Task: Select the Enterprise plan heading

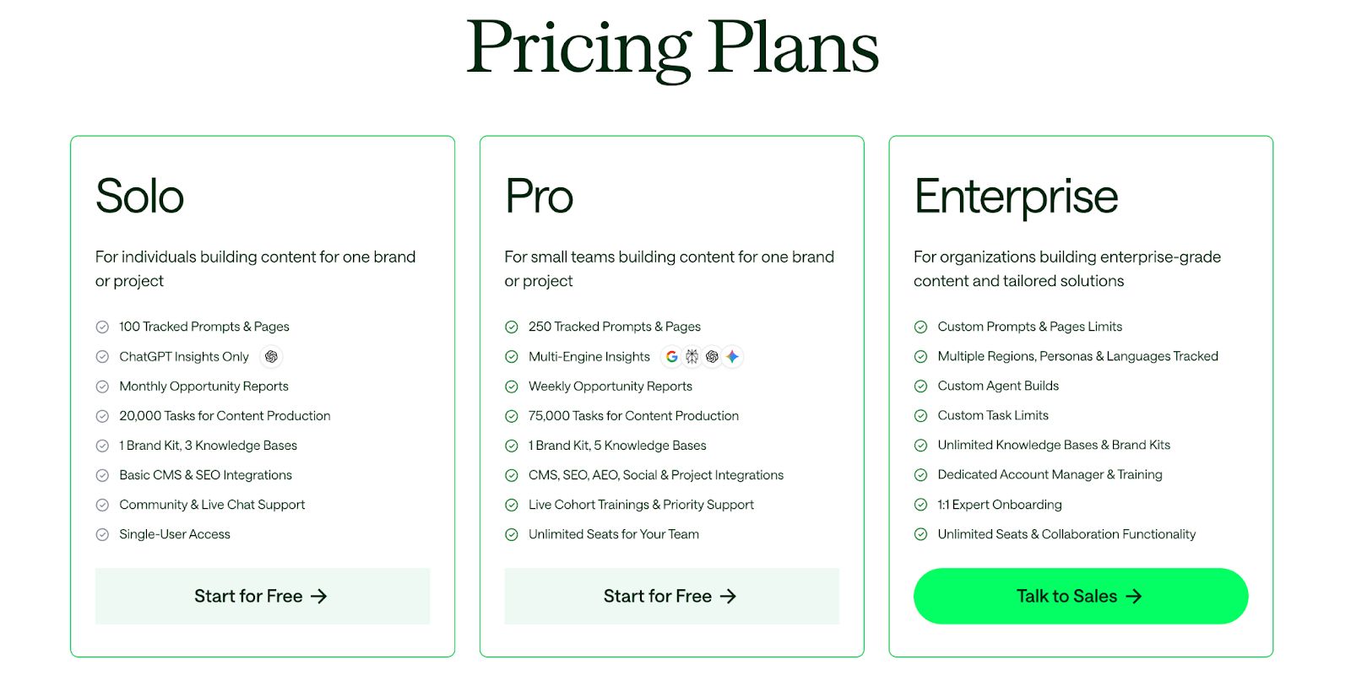Action: pyautogui.click(x=1016, y=196)
